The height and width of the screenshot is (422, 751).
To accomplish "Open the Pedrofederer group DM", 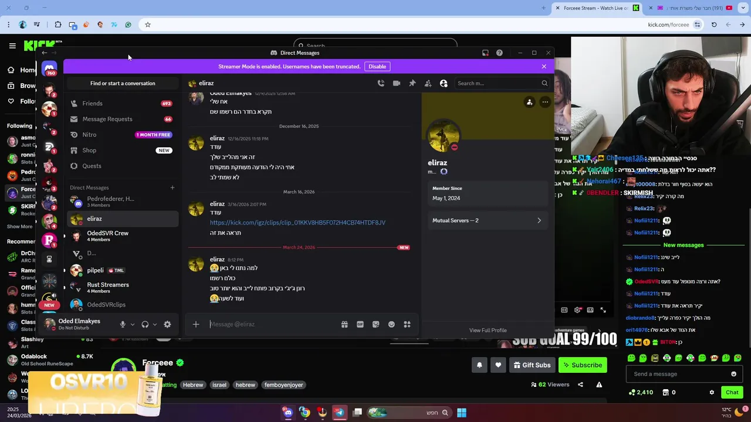I will [x=123, y=202].
